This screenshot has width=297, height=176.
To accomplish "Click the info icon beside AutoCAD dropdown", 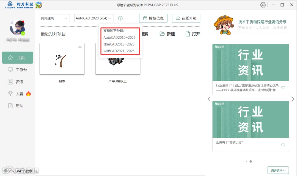I will (x=120, y=18).
